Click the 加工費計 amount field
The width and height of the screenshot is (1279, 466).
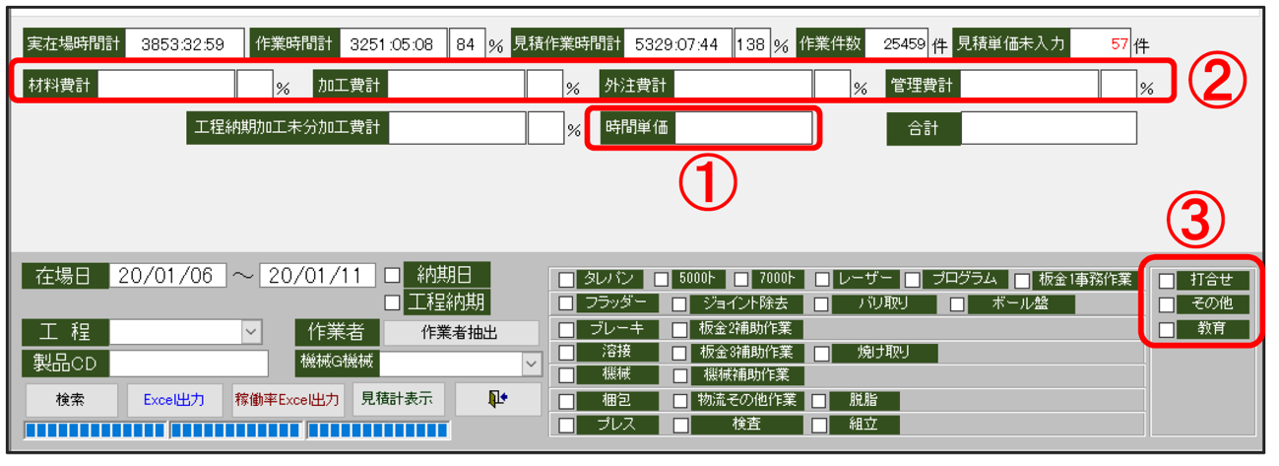click(x=456, y=85)
